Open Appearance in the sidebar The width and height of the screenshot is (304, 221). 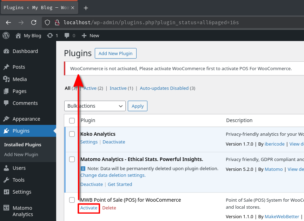click(26, 119)
